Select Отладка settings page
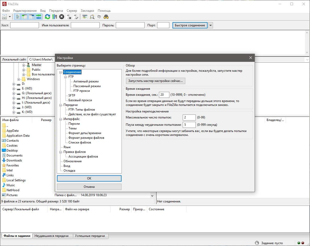This screenshot has width=310, height=246. (x=69, y=171)
